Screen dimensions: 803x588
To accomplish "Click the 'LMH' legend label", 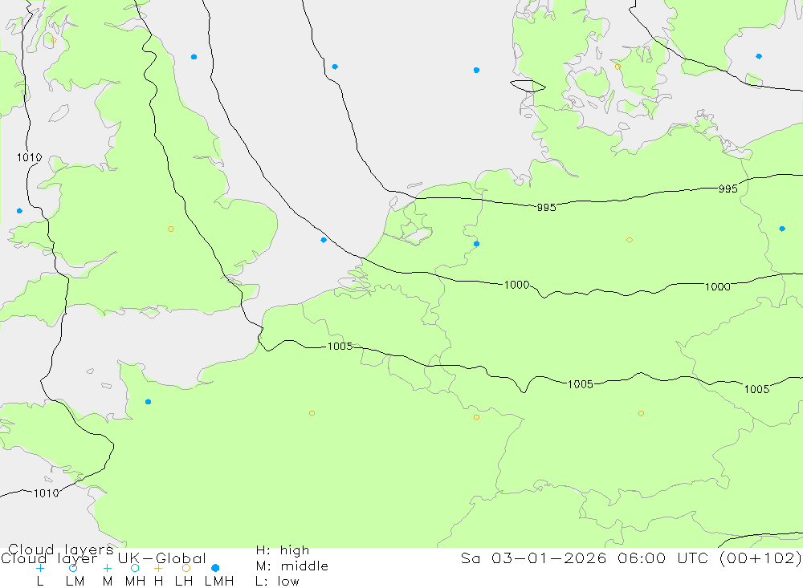I will pyautogui.click(x=219, y=582).
